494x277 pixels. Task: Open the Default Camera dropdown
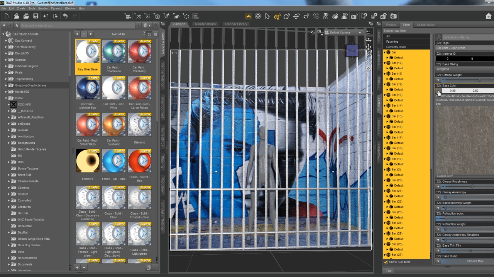(343, 33)
